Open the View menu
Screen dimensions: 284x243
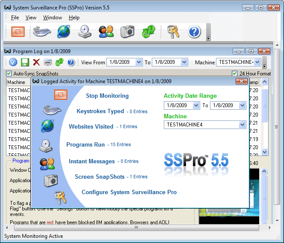[x=31, y=18]
